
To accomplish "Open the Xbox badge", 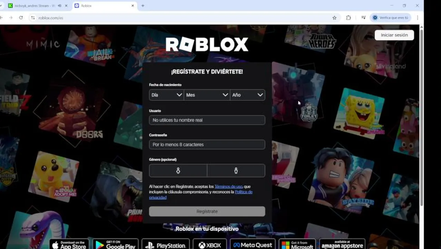I will (210, 244).
